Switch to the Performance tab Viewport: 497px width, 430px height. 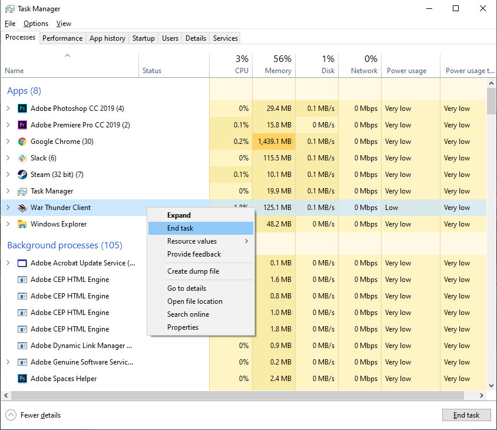point(62,38)
